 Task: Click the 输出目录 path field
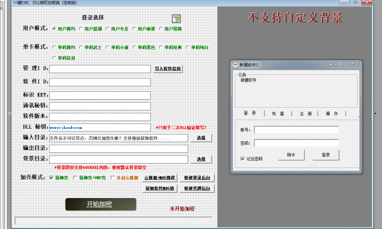point(119,149)
